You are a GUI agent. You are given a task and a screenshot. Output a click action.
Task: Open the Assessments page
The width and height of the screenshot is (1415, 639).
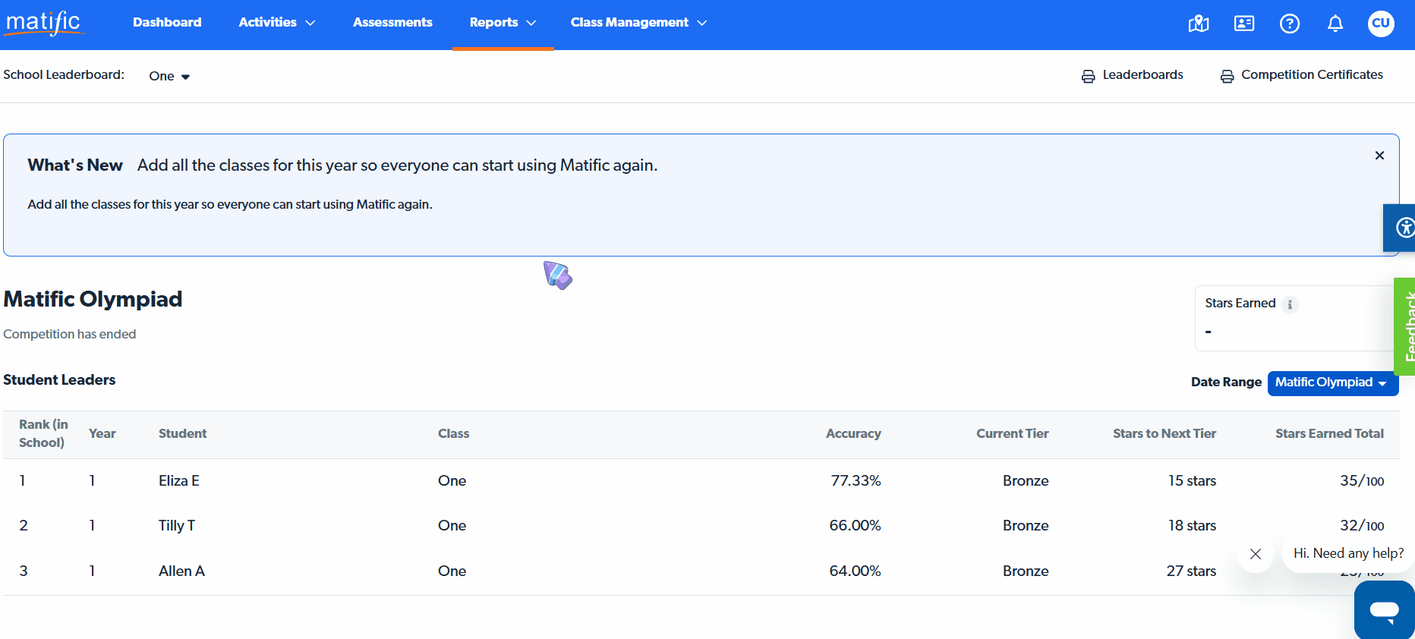(392, 23)
